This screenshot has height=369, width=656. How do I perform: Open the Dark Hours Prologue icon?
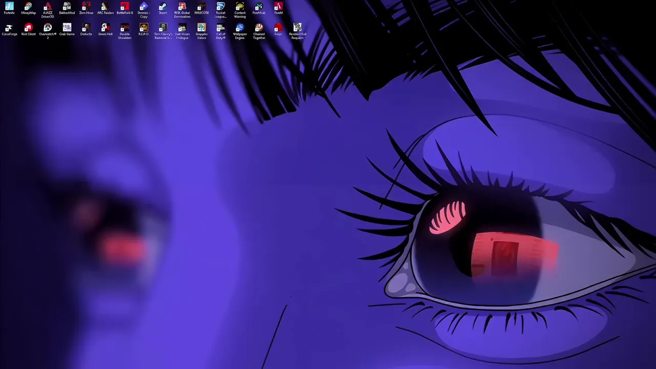click(182, 32)
